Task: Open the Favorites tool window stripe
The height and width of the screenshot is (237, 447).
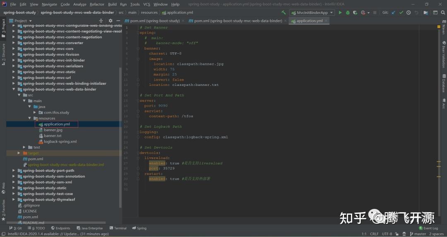Action: click(x=3, y=210)
